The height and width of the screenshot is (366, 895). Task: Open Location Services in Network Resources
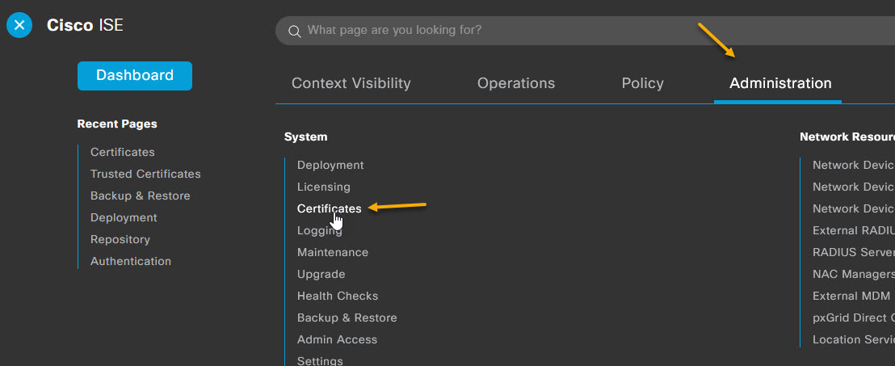click(x=854, y=339)
